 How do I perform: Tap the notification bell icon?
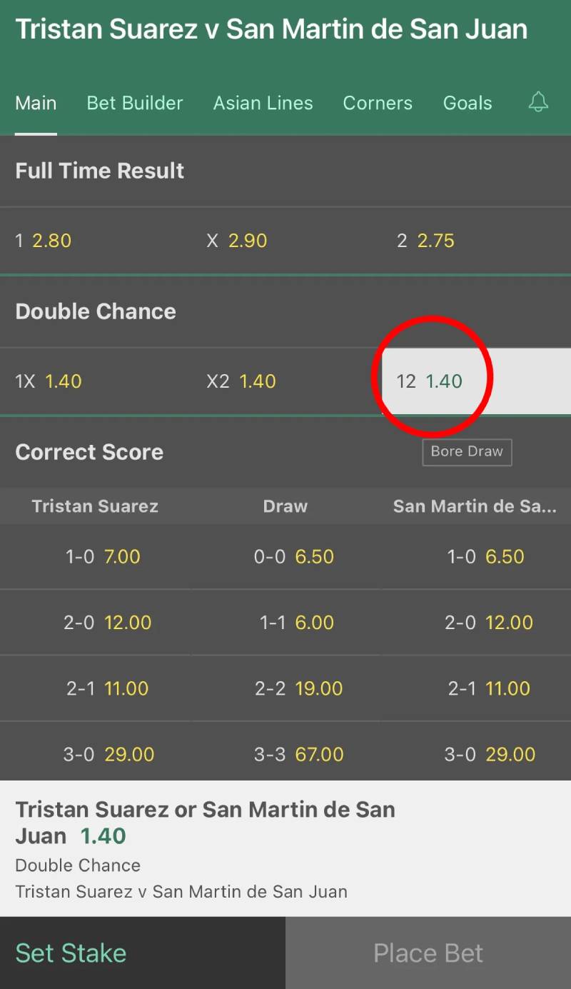pos(538,102)
